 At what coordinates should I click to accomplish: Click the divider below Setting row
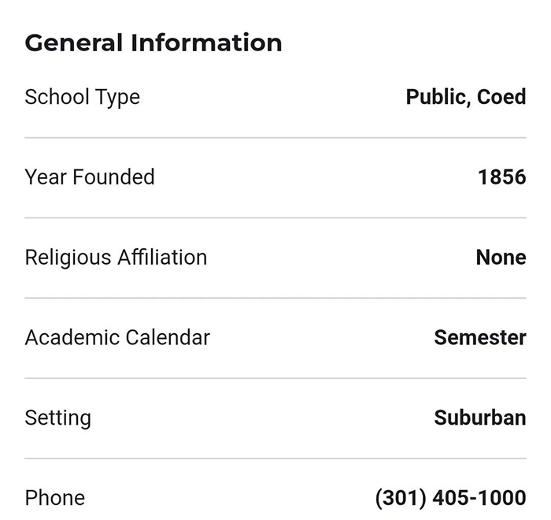pyautogui.click(x=275, y=459)
